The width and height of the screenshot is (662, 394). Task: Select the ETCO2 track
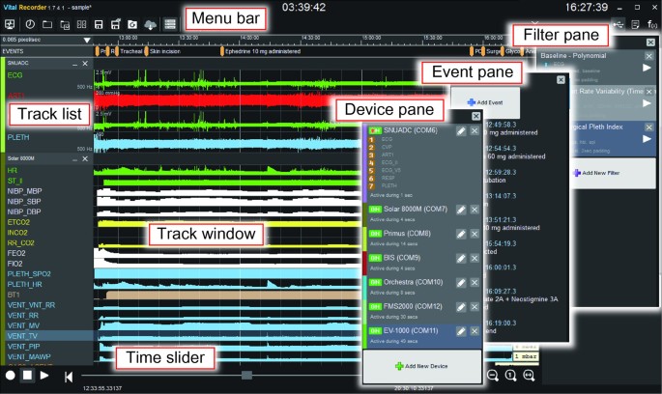[x=18, y=222]
